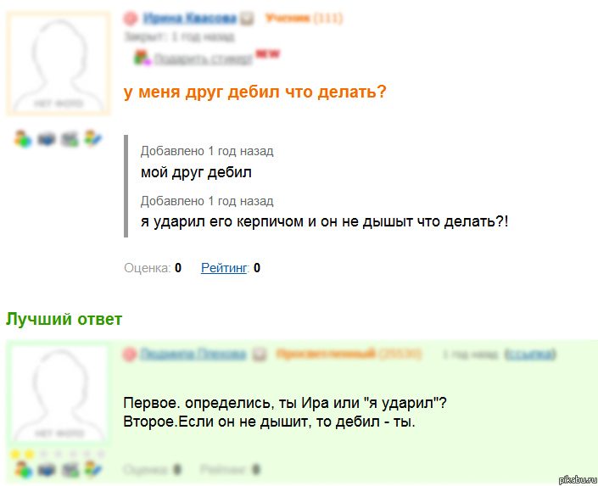Open Ирина Квасова's profile link

pyautogui.click(x=189, y=18)
